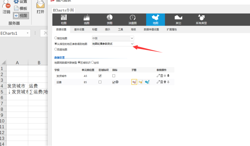Select cell B5 with ∑运费
The height and width of the screenshot is (146, 250).
38,92
